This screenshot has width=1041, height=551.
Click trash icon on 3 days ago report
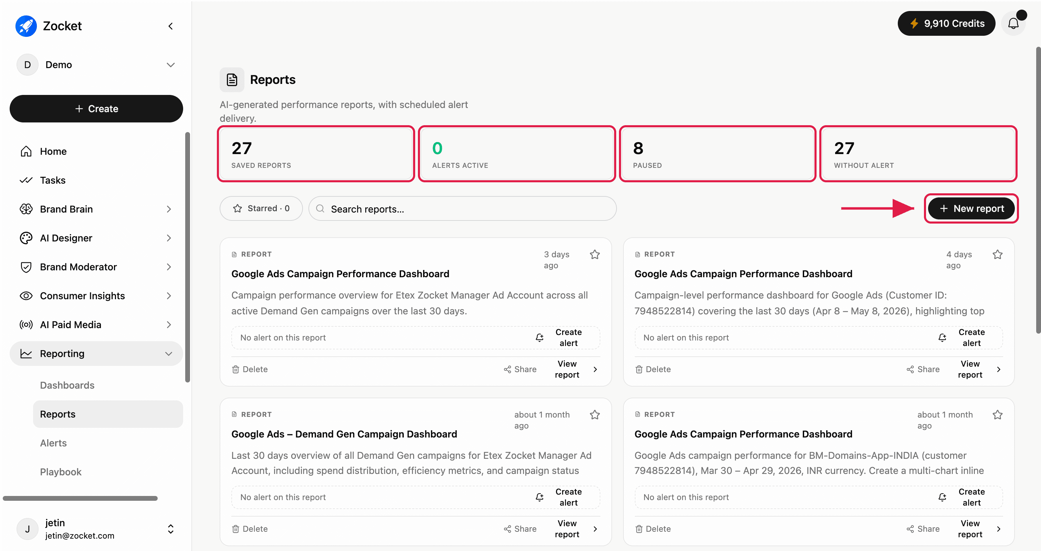click(x=235, y=369)
